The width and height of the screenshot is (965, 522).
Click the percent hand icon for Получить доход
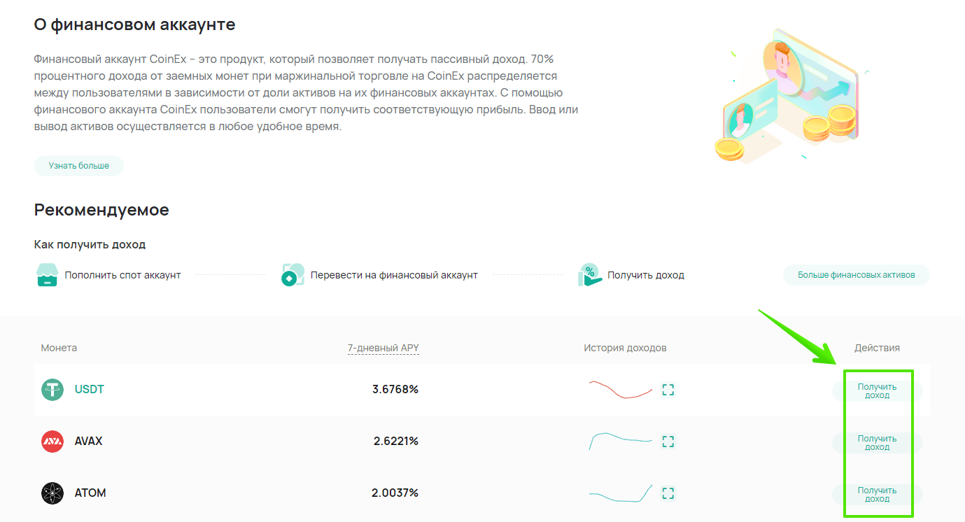(590, 275)
